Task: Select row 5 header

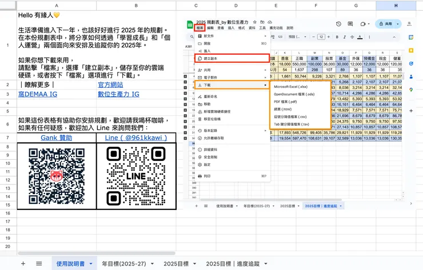Action: point(8,111)
